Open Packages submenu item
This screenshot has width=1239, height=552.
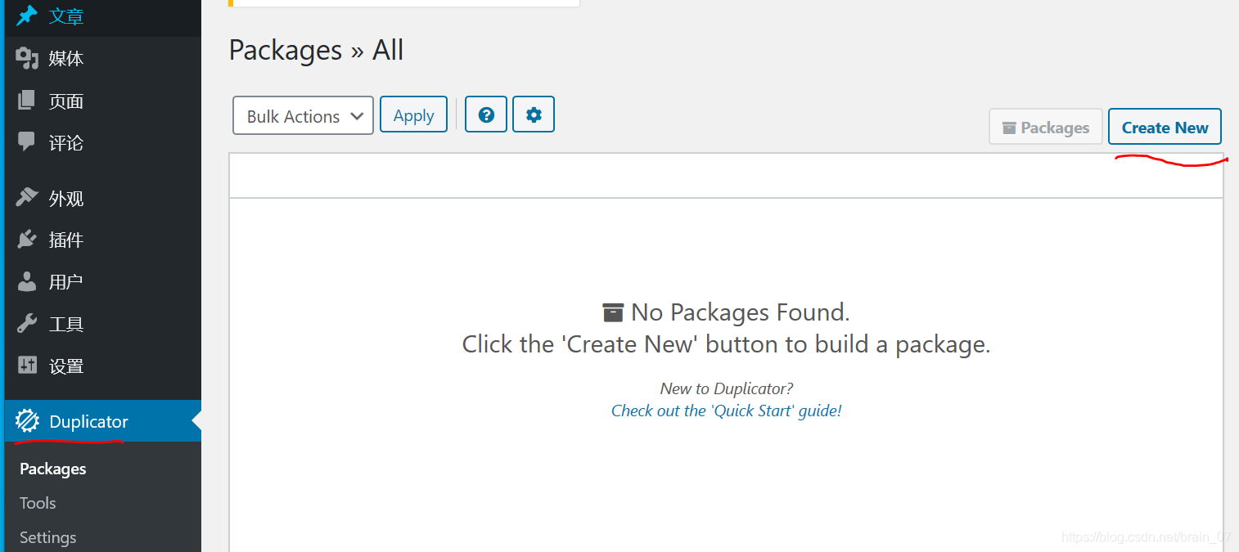tap(53, 469)
